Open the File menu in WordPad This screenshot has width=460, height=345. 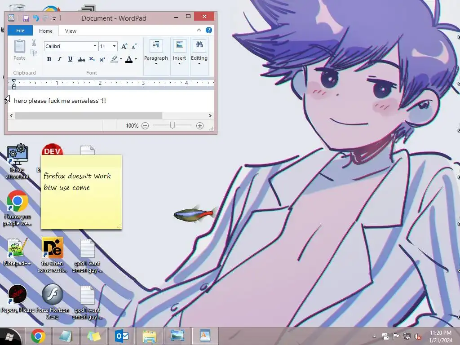coord(20,31)
